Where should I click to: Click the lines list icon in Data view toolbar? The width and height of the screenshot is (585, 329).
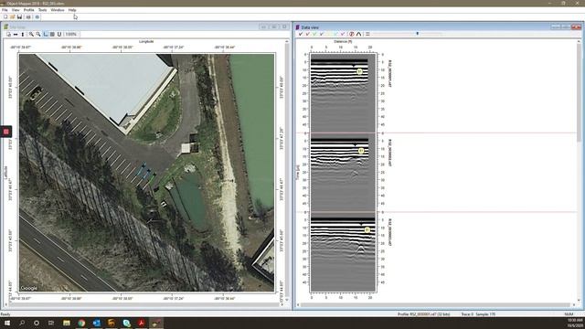point(367,34)
